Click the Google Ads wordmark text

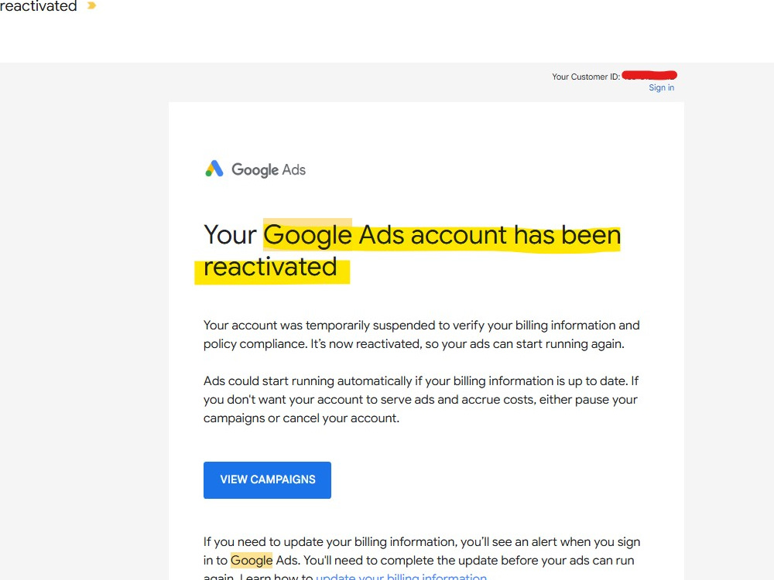pos(269,170)
